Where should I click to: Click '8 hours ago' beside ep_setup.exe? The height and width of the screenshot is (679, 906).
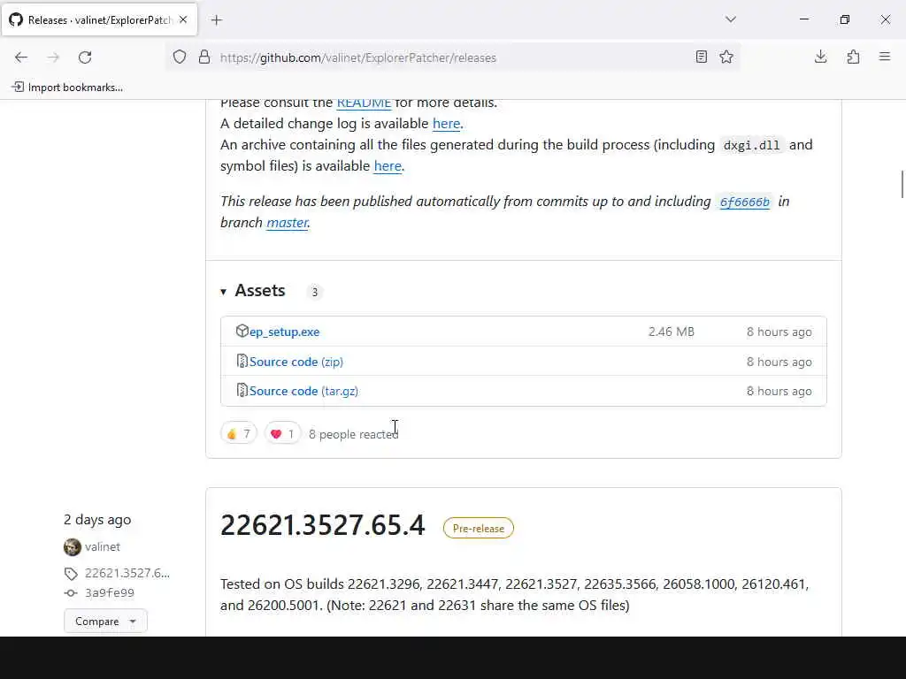click(x=779, y=332)
